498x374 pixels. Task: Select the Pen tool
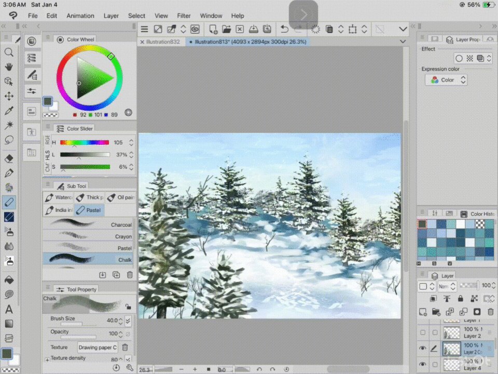pos(9,173)
